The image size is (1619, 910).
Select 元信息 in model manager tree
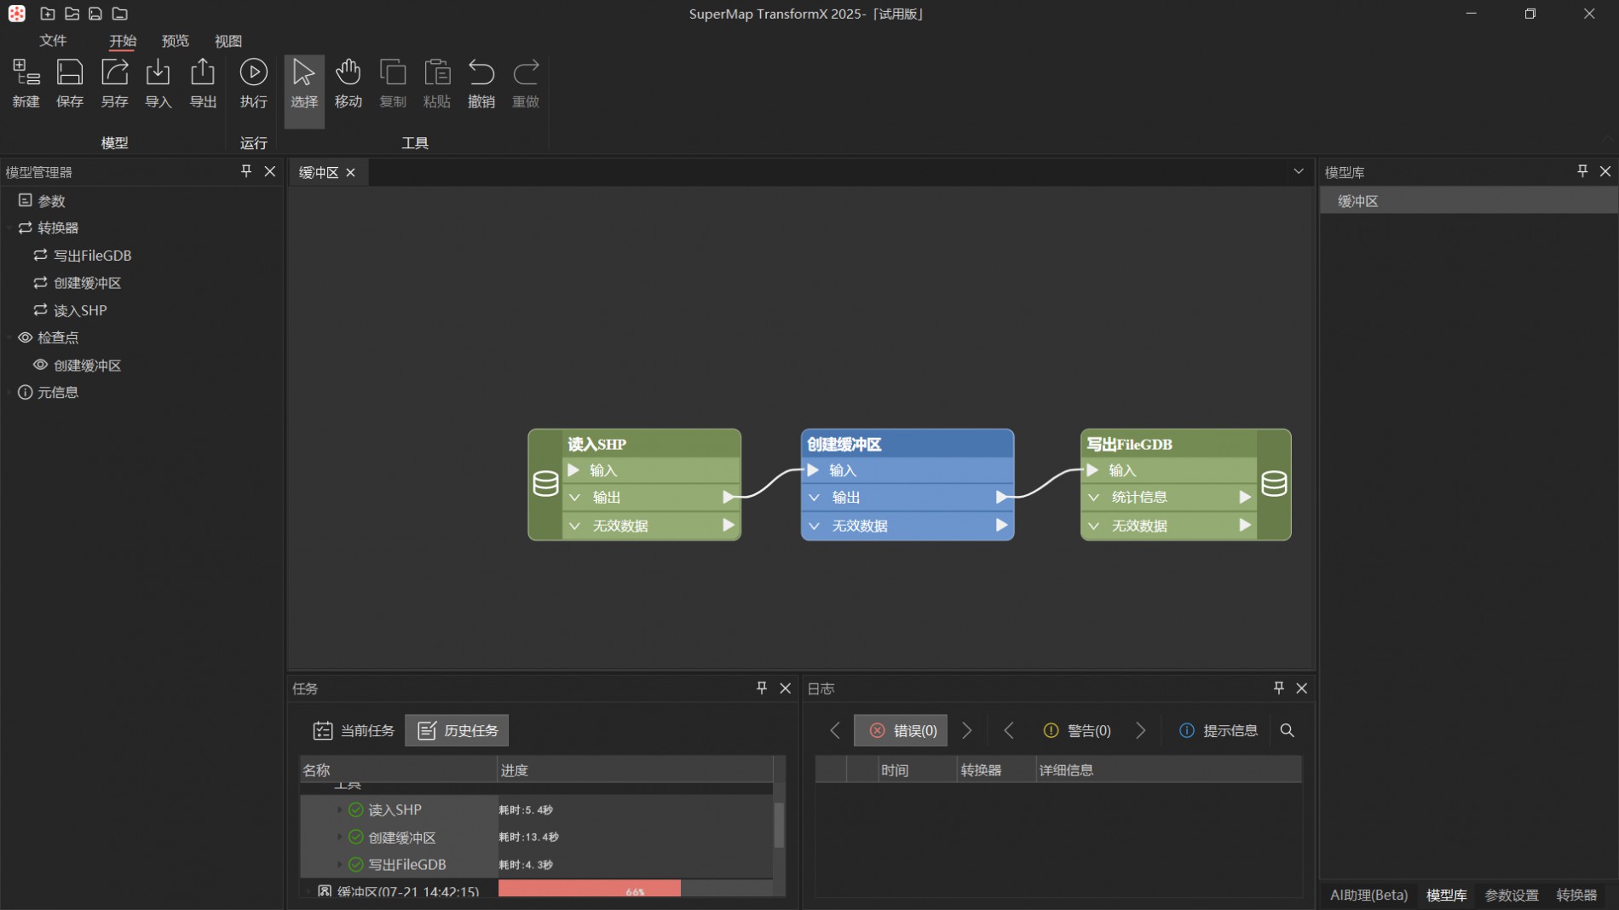[49, 392]
